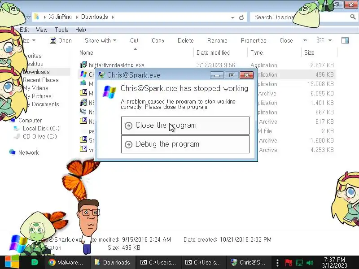The height and width of the screenshot is (269, 359).
Task: Click the Network icon in sidebar
Action: click(x=12, y=152)
